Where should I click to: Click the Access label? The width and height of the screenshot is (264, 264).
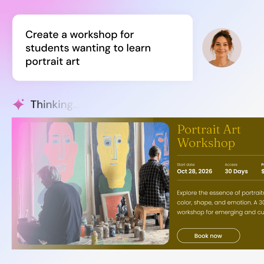231,164
